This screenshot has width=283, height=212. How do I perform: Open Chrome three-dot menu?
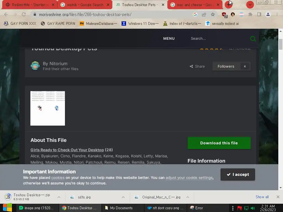(x=277, y=14)
